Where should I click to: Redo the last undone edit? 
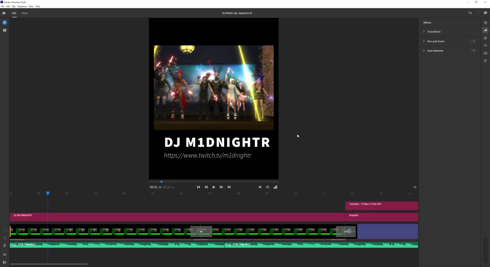tap(478, 13)
